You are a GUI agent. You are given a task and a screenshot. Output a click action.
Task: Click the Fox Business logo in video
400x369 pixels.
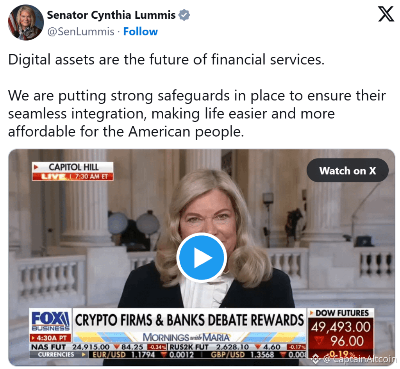50,321
